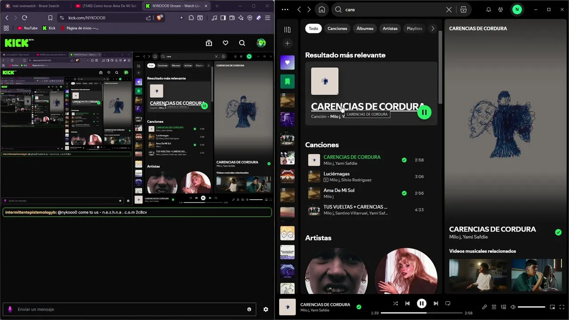Viewport: 569px width, 320px height.
Task: Open Liked Songs heart tile in sidebar
Action: point(287,63)
